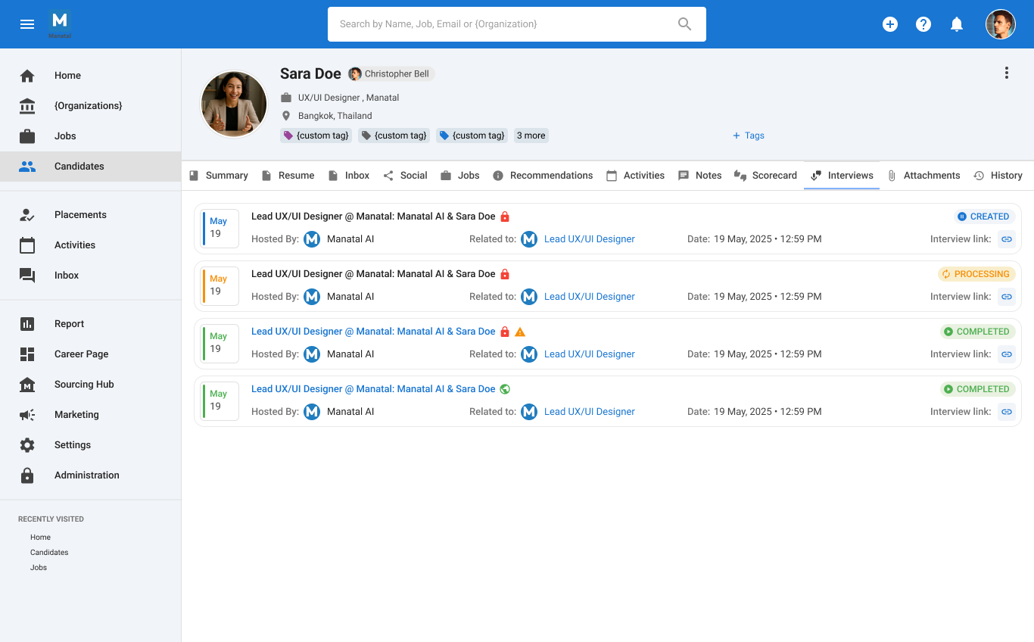Click the green globe icon on interview
The height and width of the screenshot is (642, 1034).
[x=505, y=389]
